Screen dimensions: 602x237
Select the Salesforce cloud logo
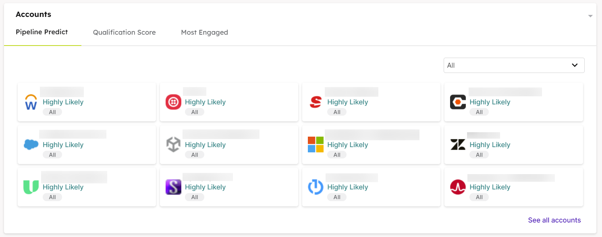point(31,144)
